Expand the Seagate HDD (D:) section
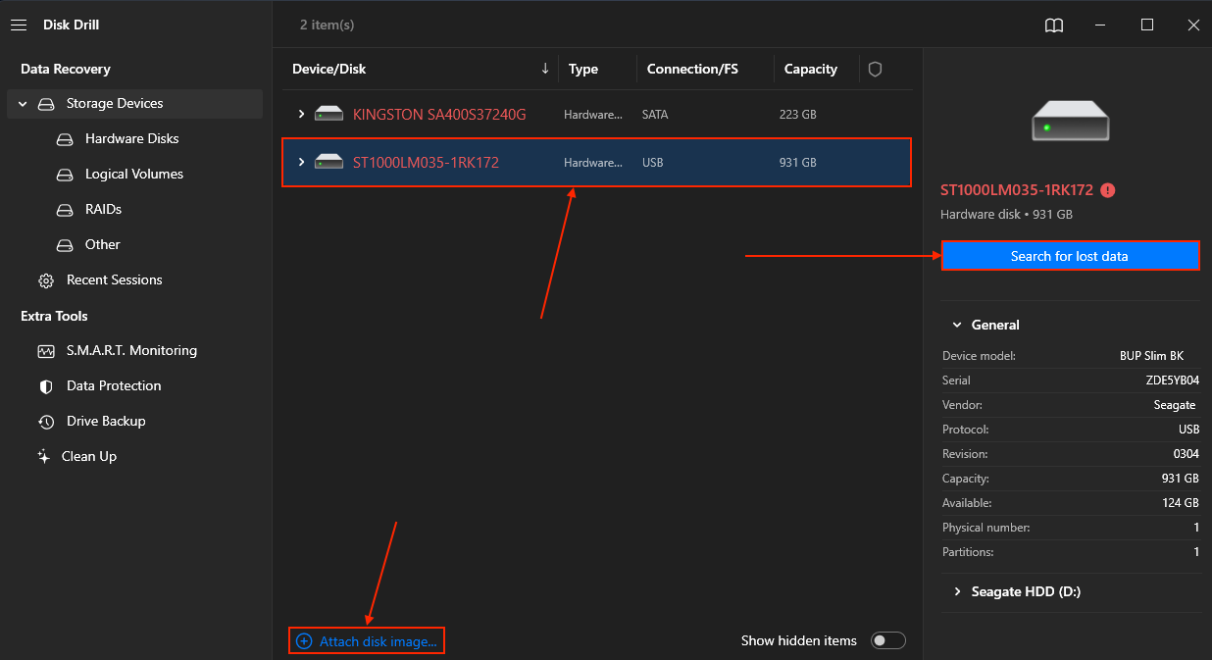Screen dimensions: 1212x660 point(956,592)
